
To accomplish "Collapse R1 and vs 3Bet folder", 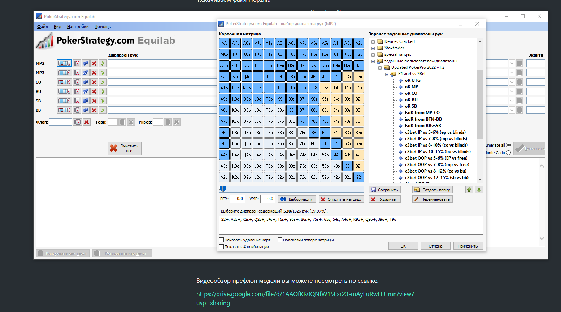I will 387,74.
